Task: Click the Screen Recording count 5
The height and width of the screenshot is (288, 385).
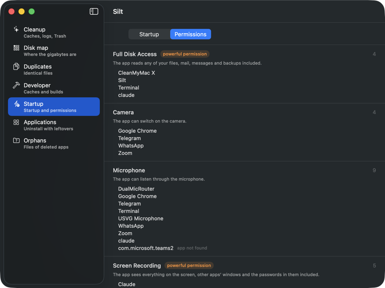Action: point(374,266)
